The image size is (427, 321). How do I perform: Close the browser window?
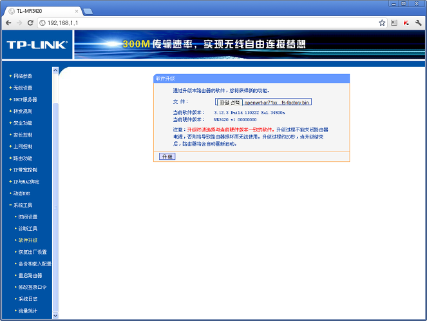point(417,4)
